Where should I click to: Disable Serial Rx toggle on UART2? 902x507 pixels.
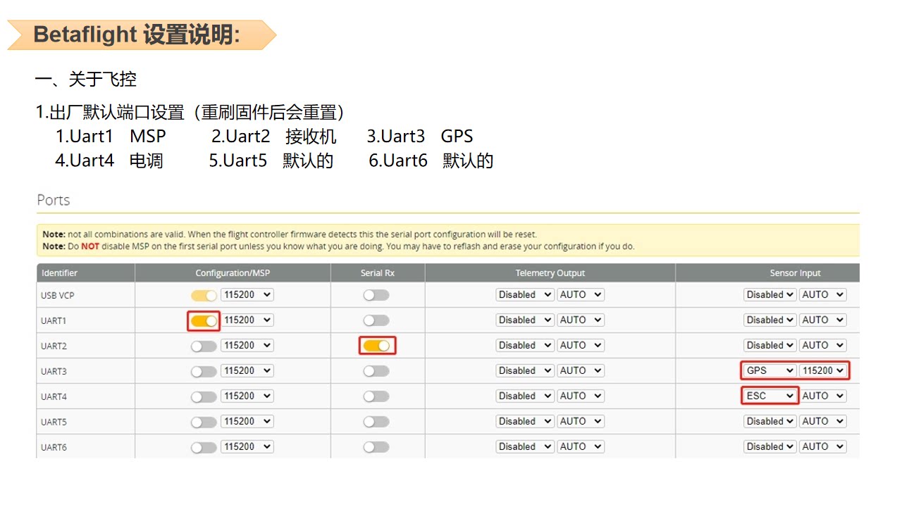coord(376,346)
